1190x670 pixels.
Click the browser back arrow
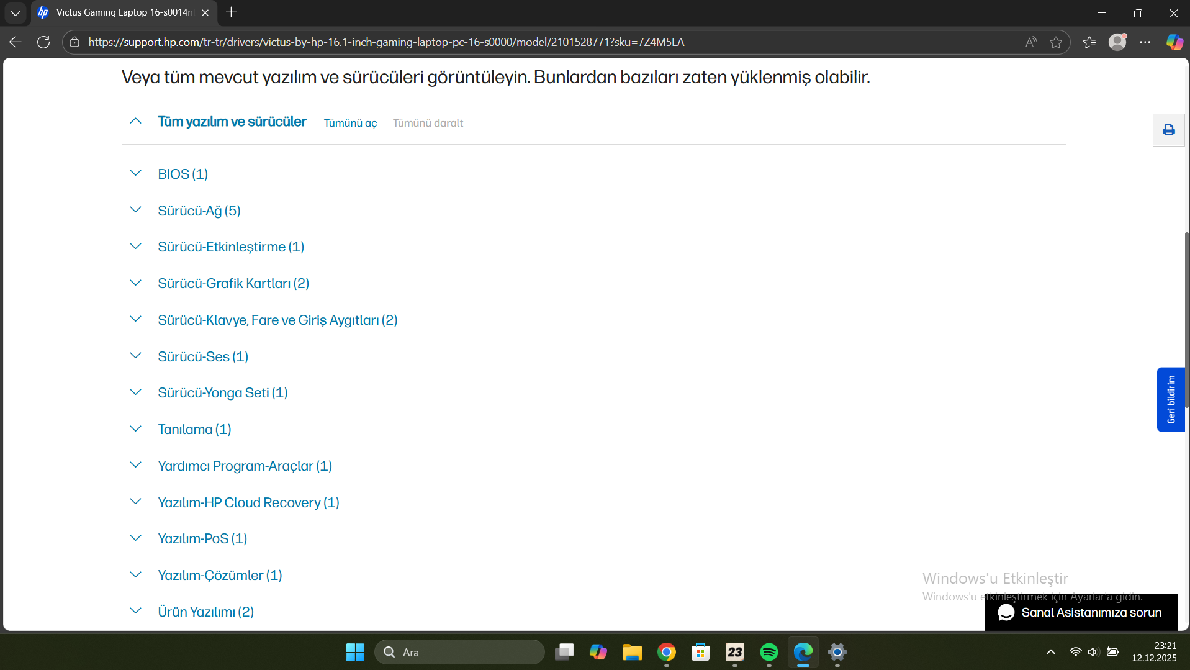(x=16, y=42)
